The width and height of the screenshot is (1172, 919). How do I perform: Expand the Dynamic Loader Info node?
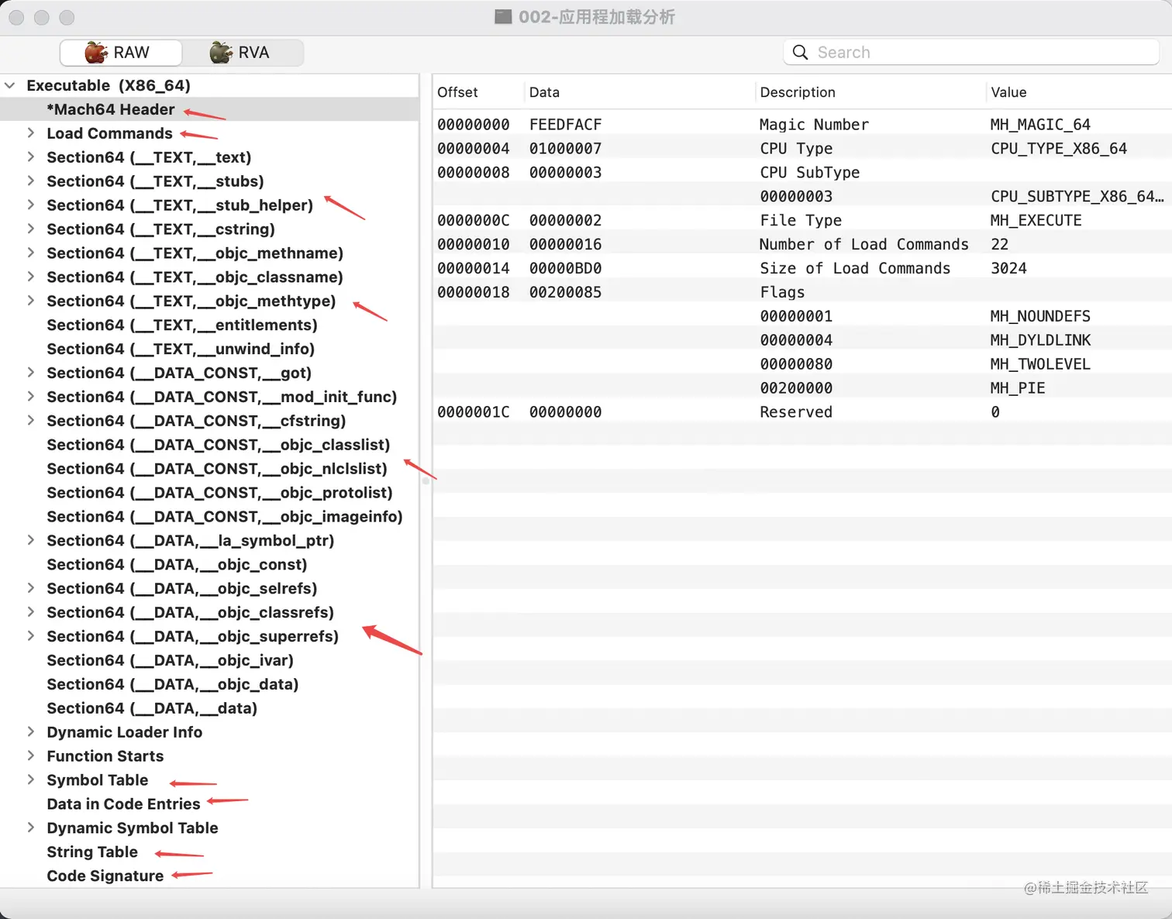point(30,732)
